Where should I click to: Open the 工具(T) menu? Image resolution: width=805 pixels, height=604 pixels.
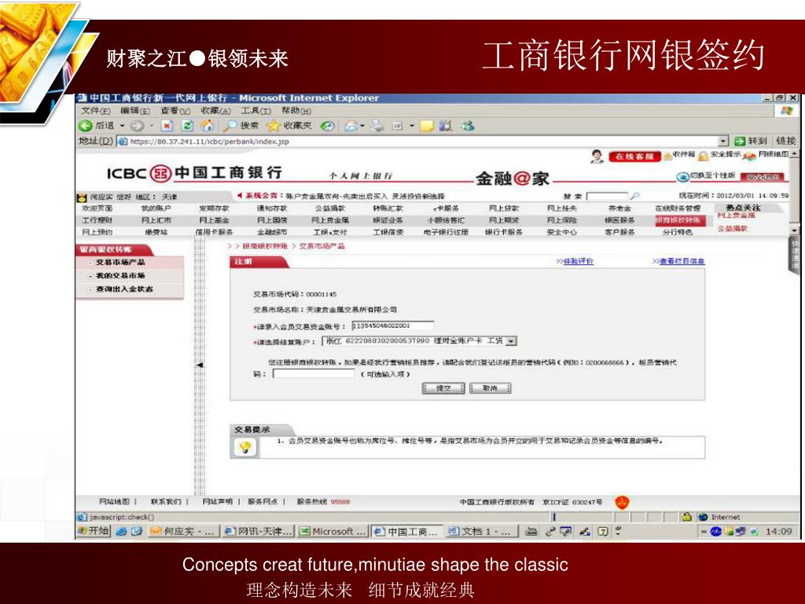click(x=255, y=110)
